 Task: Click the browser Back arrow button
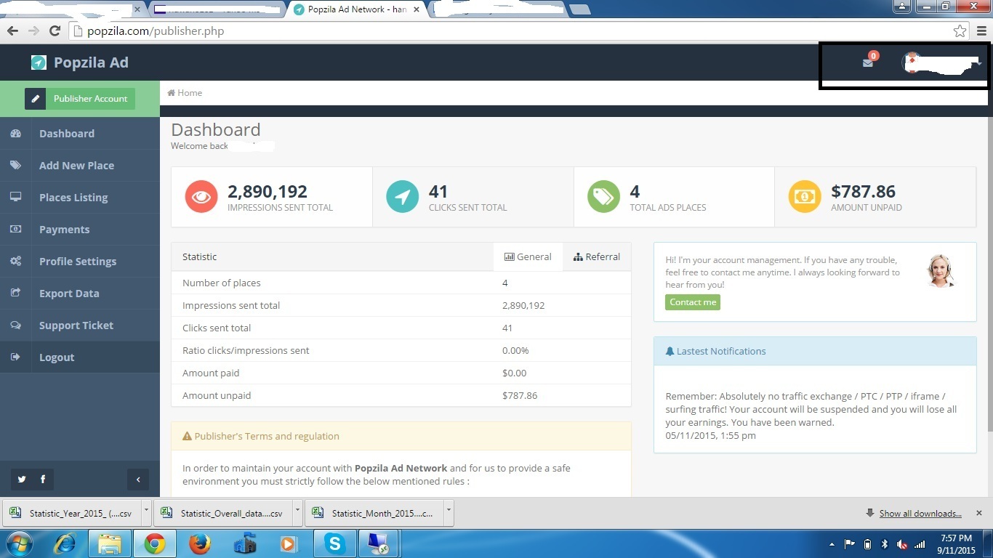[12, 31]
